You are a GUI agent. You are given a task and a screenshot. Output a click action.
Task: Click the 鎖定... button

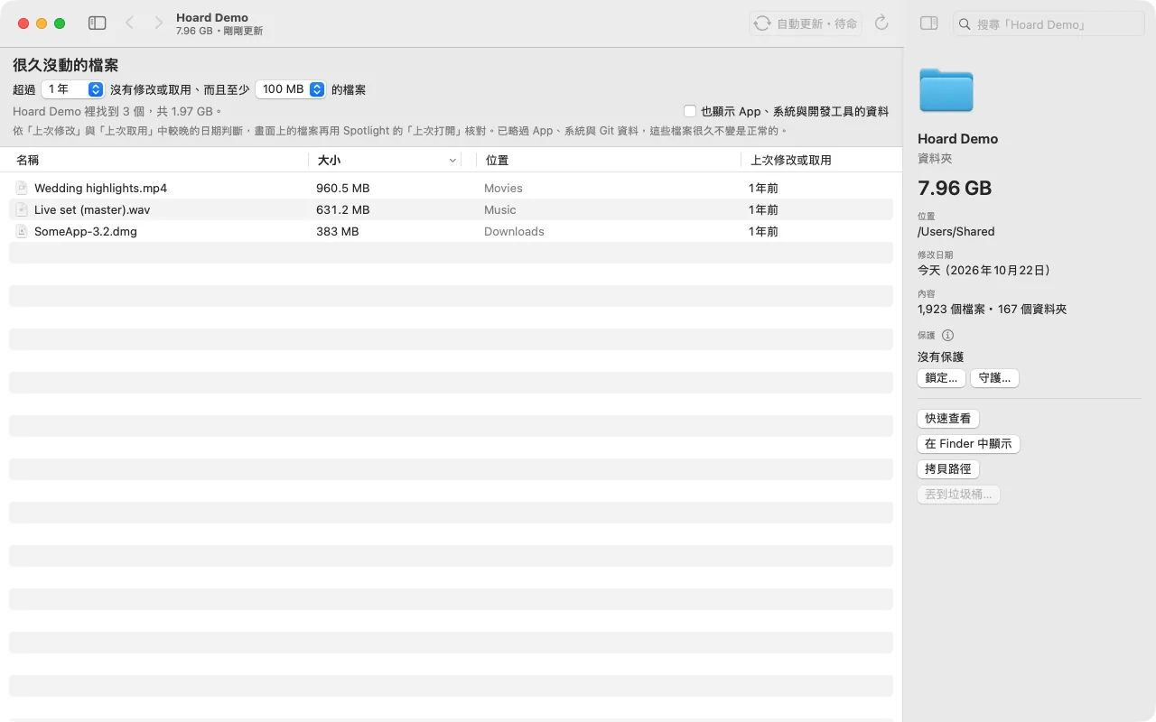[941, 378]
